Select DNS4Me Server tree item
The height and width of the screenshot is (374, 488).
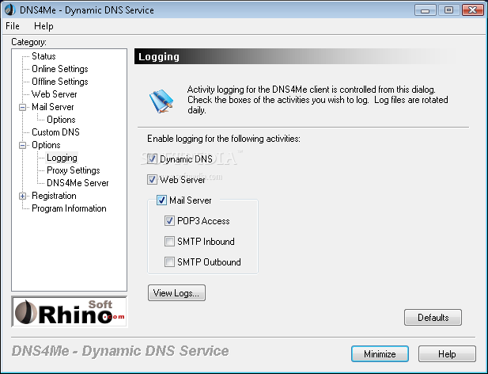(78, 183)
